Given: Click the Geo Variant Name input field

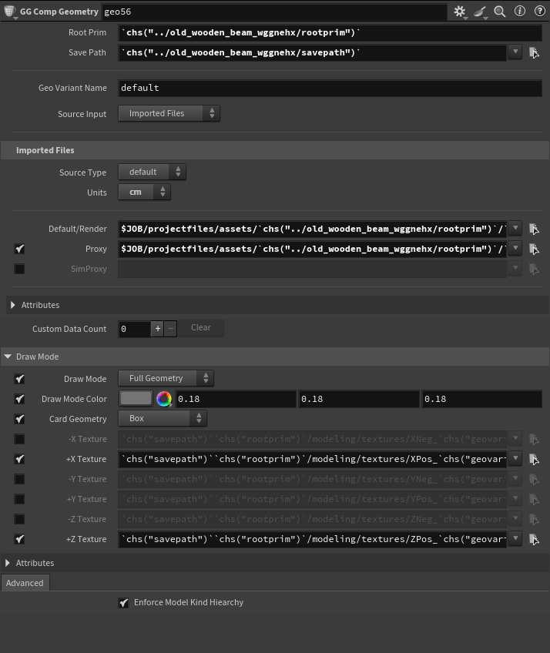Looking at the screenshot, I should pos(330,89).
